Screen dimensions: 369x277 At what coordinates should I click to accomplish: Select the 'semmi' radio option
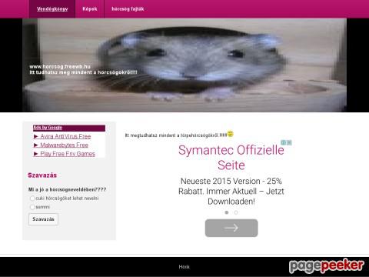32,207
